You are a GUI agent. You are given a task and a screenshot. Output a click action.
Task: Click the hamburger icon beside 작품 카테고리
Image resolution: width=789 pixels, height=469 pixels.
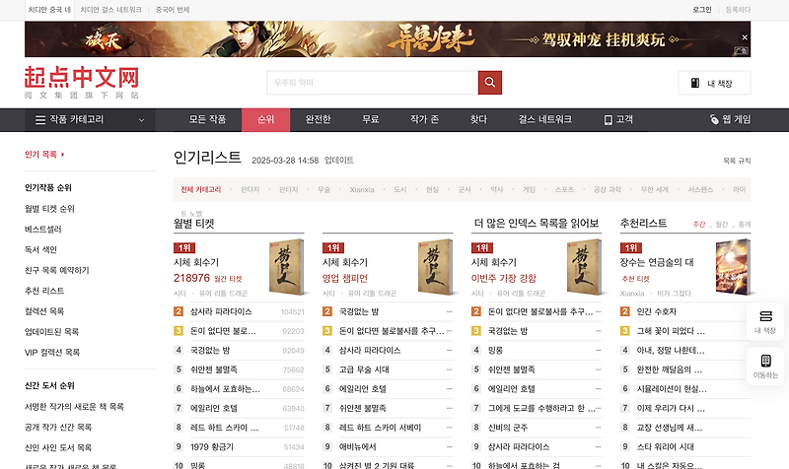point(40,119)
